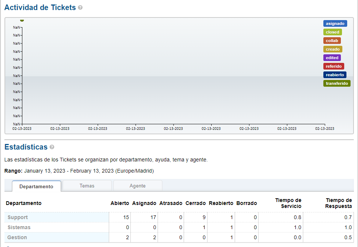The height and width of the screenshot is (247, 358).
Task: Open the Temas statistics tab
Action: point(87,186)
